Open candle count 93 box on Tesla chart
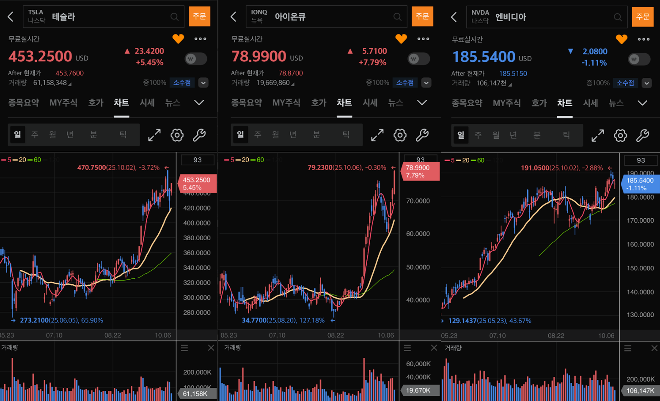The height and width of the screenshot is (401, 660). (x=198, y=160)
